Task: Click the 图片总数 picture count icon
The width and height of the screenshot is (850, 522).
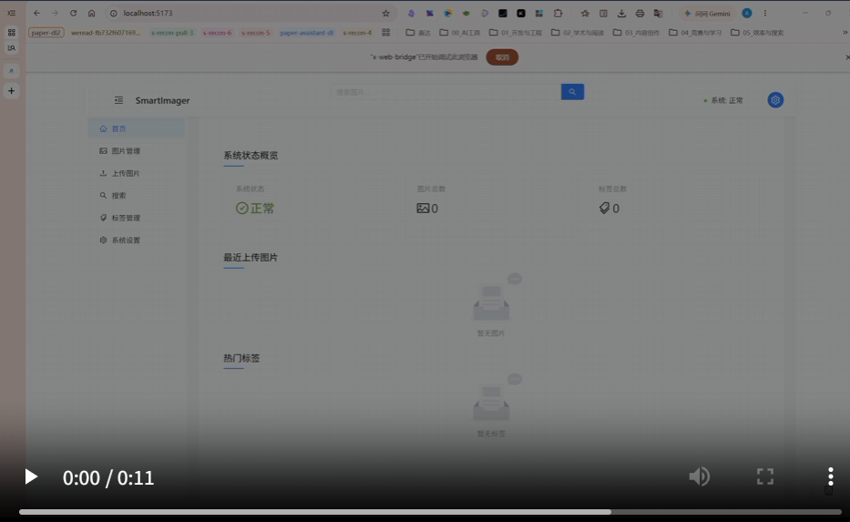Action: click(x=423, y=208)
